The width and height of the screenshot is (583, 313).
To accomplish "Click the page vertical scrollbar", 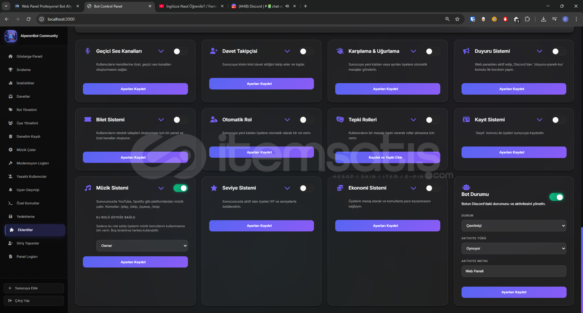I will (581, 267).
